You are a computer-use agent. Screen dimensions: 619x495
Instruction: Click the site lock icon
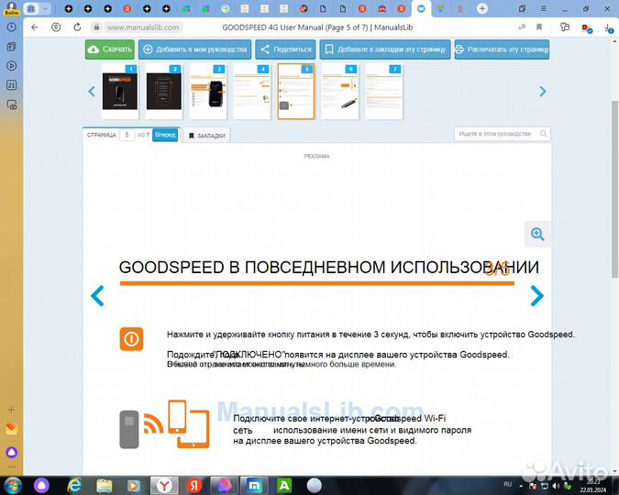pos(96,27)
